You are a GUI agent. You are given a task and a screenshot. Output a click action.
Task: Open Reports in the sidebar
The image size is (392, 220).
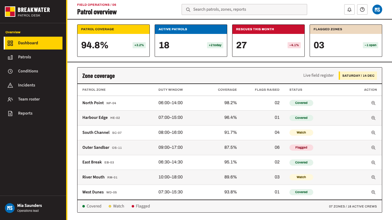coord(33,113)
